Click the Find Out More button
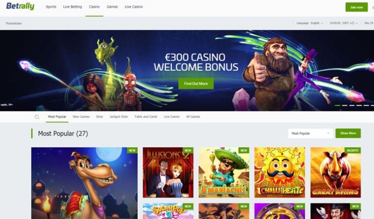The image size is (374, 219). [196, 84]
